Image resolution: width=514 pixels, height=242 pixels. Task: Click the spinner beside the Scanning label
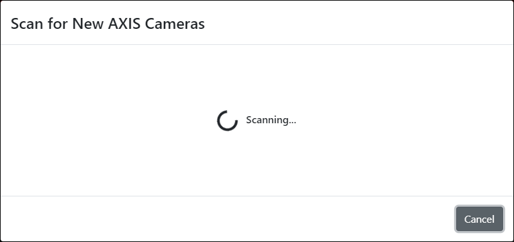pos(227,121)
